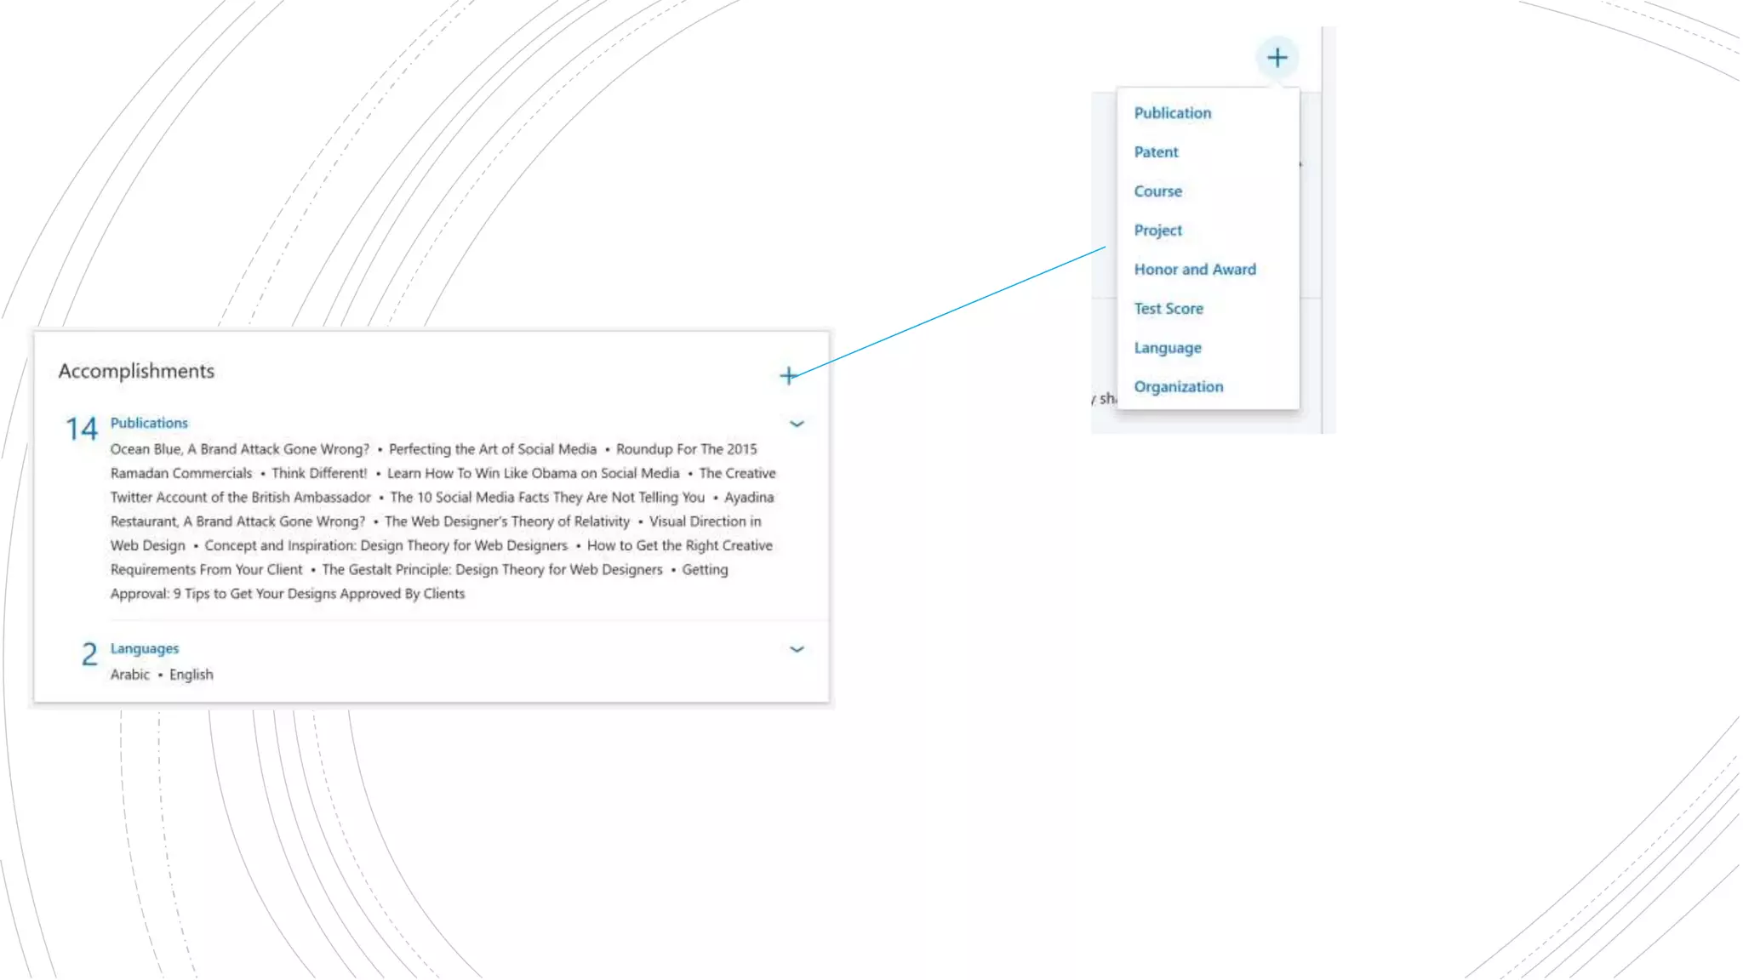
Task: Select Publication from the add menu
Action: pos(1172,113)
